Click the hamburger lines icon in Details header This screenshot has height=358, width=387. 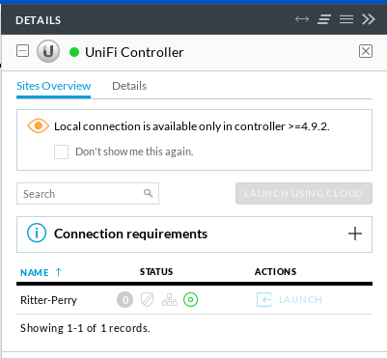tap(346, 19)
